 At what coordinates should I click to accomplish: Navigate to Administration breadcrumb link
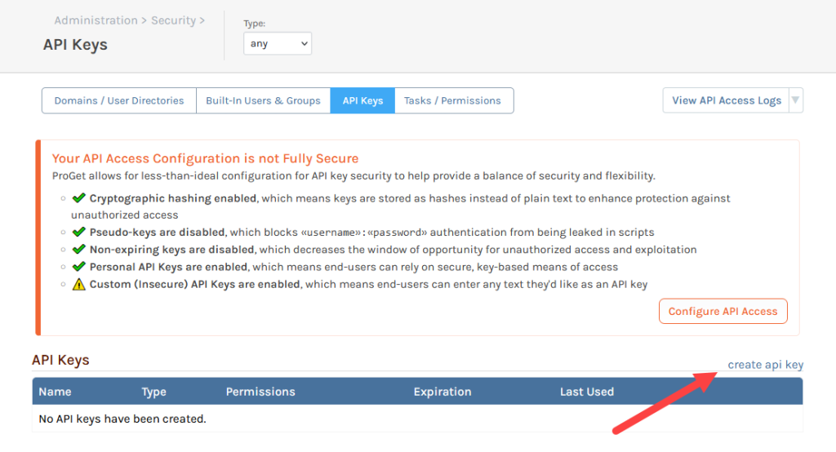click(x=96, y=20)
